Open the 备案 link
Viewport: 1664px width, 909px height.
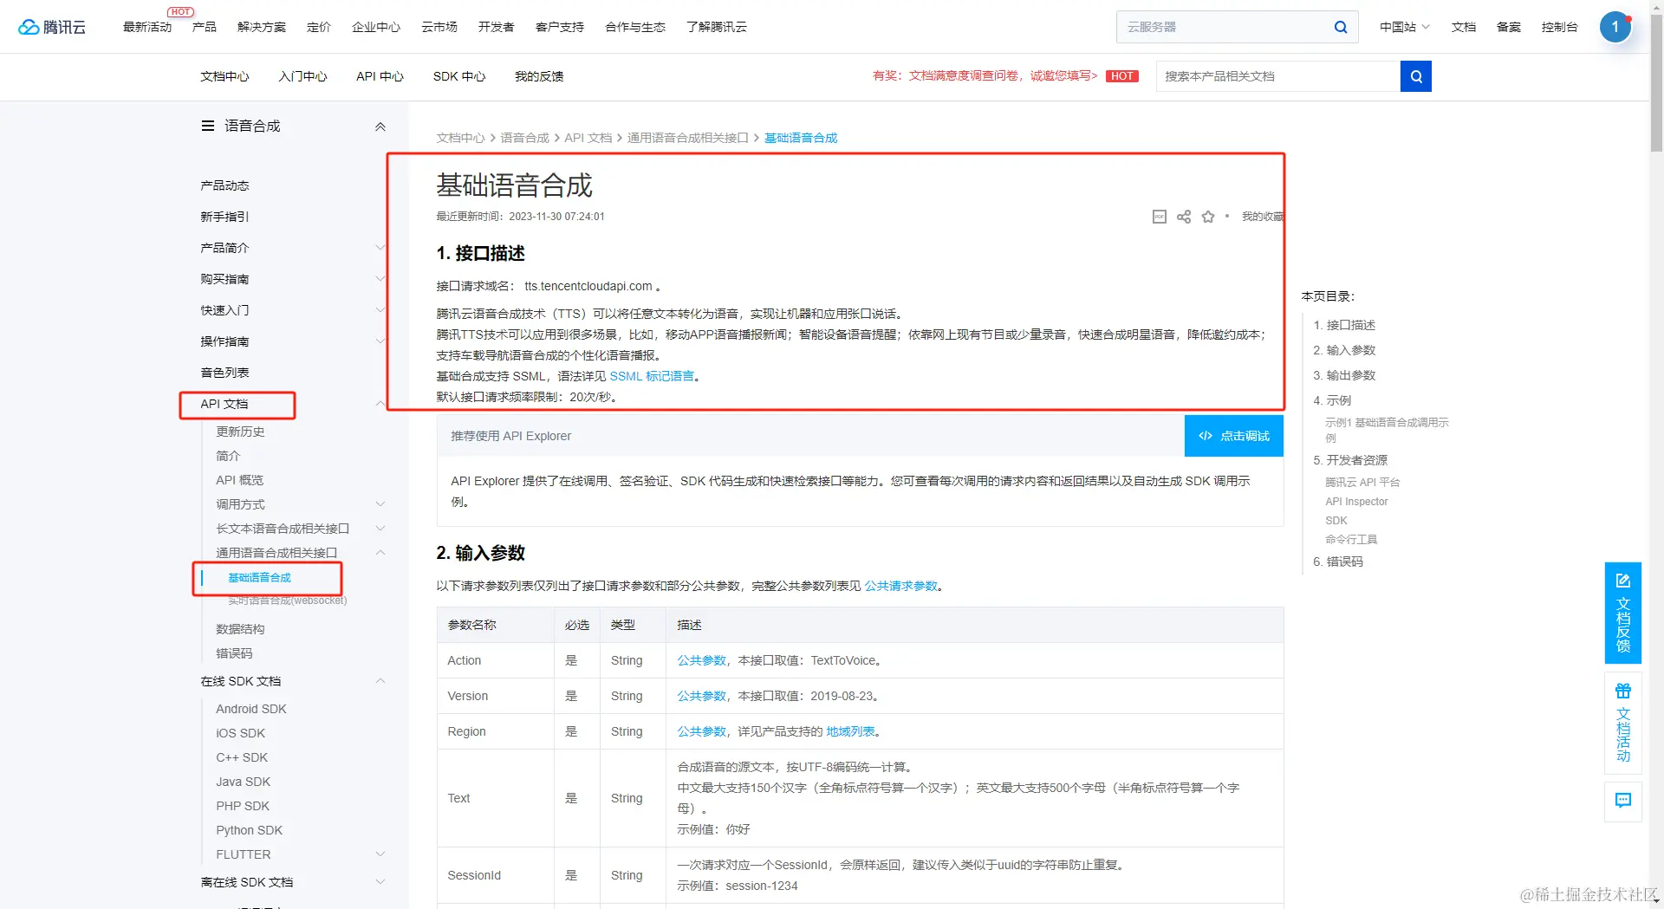tap(1509, 27)
